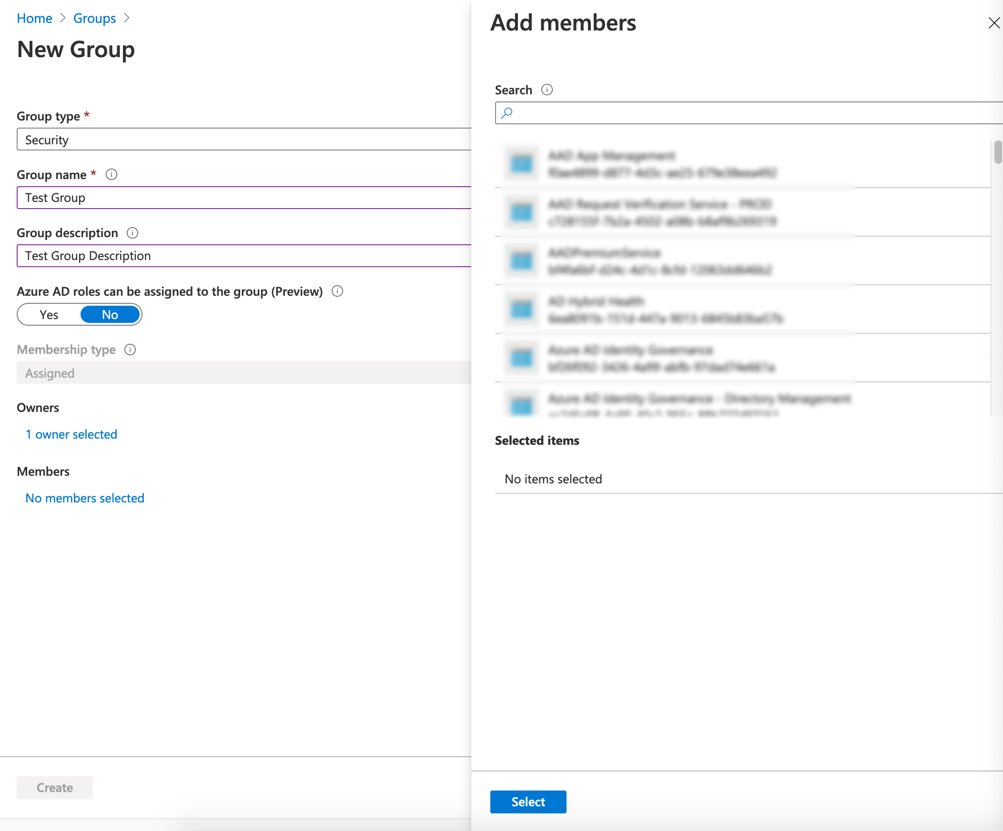Click the magnifier icon in the search box
This screenshot has width=1003, height=831.
[507, 113]
